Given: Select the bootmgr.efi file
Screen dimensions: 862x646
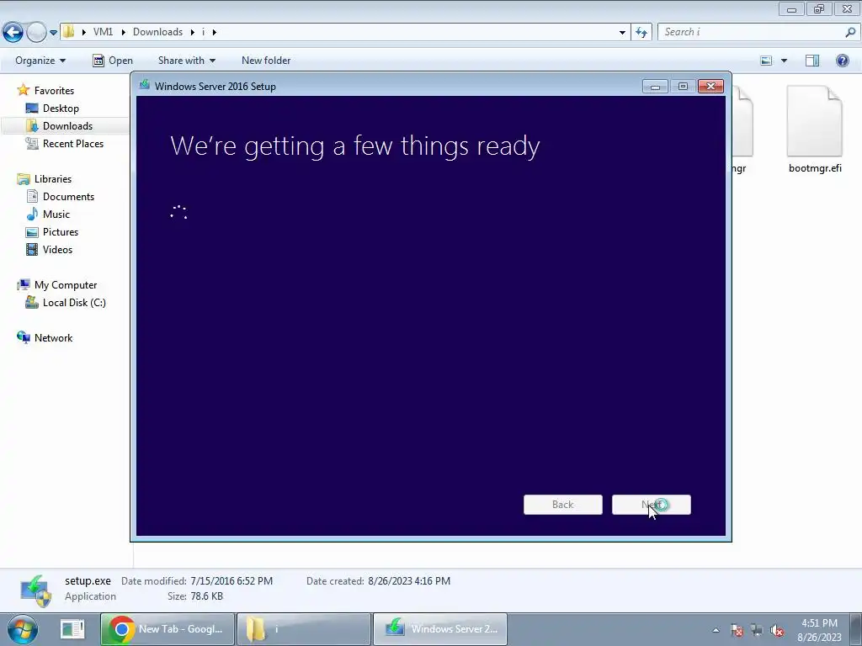Looking at the screenshot, I should (x=815, y=129).
